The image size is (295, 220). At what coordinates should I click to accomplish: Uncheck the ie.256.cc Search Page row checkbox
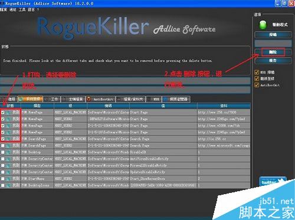tap(3, 139)
